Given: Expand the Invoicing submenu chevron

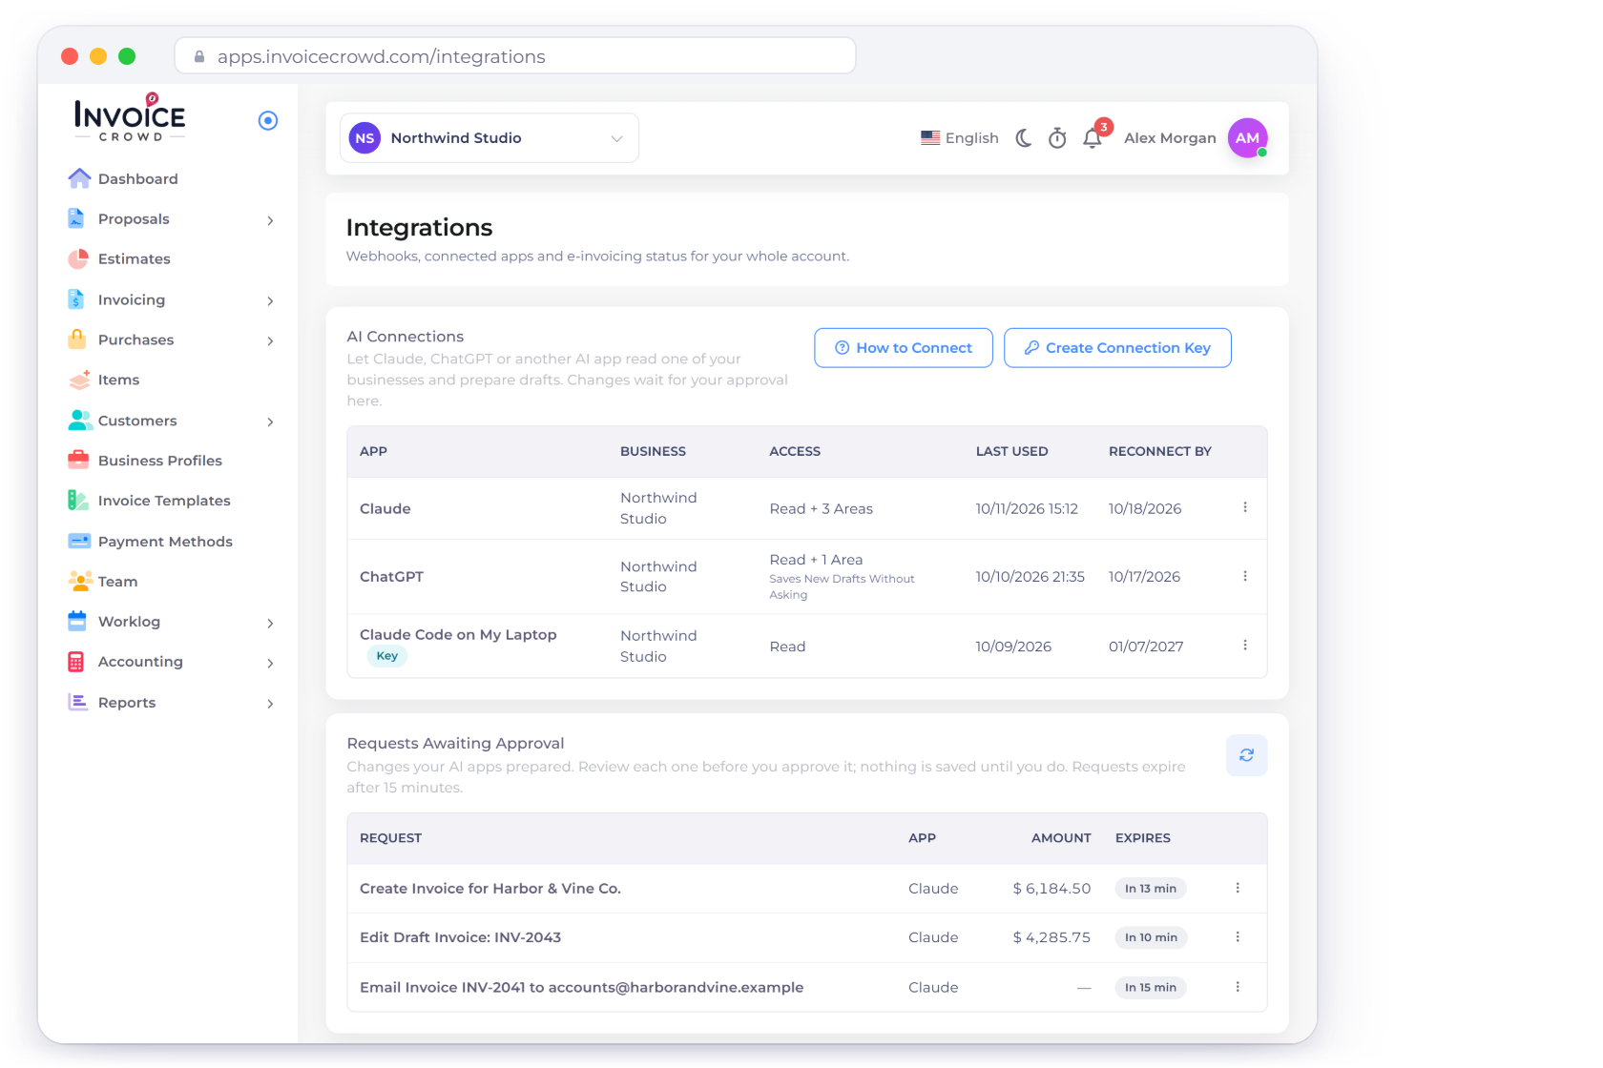Looking at the screenshot, I should tap(271, 301).
